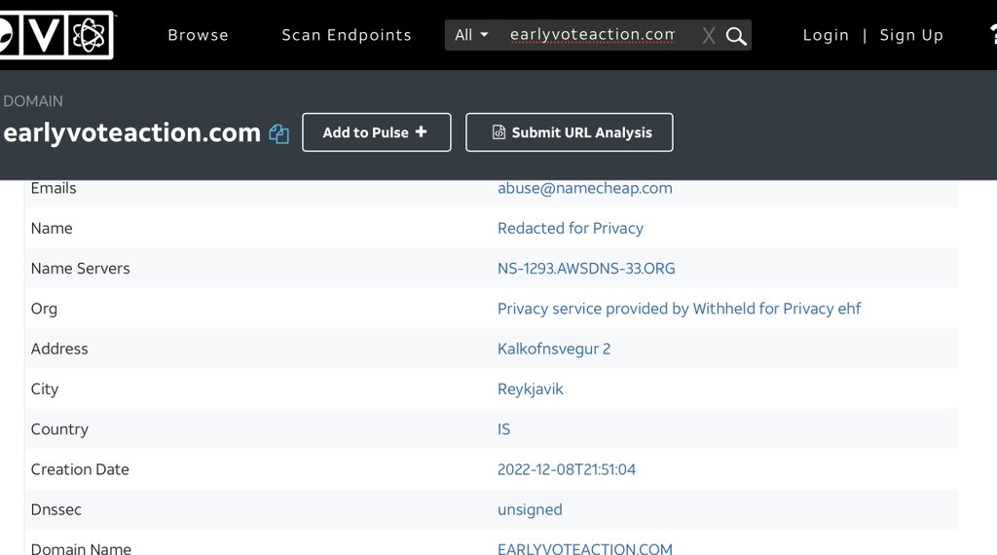Click Redacted for Privacy name value
Screen dimensions: 997x555
pyautogui.click(x=571, y=228)
